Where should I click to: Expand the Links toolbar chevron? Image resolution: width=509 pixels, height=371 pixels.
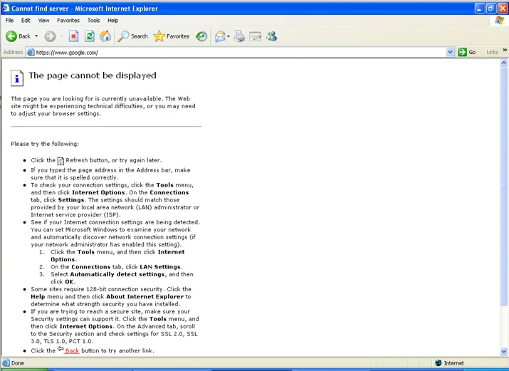[x=505, y=51]
